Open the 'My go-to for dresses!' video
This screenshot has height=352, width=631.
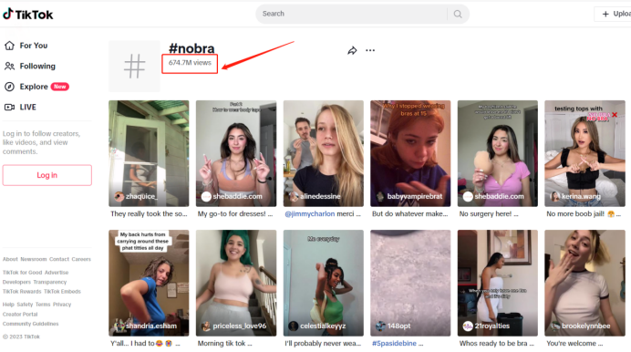236,153
